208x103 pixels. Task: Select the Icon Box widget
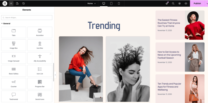click(40, 45)
